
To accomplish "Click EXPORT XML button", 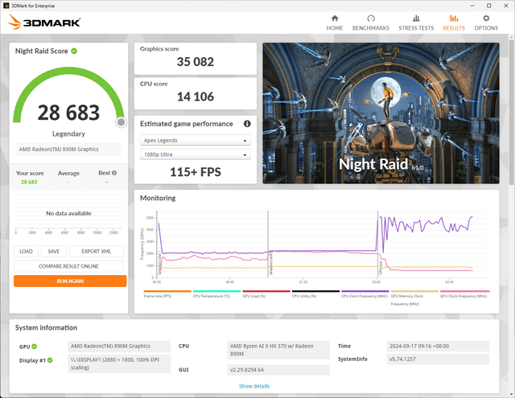I will click(x=97, y=252).
